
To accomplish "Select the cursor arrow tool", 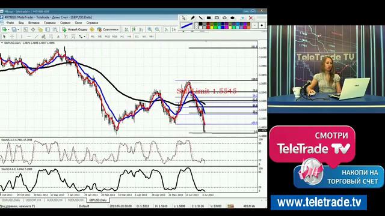I will tap(4, 37).
